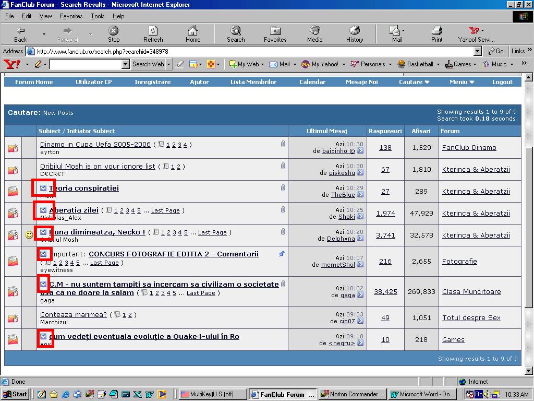Open the Favorites toolbar icon

pyautogui.click(x=275, y=34)
